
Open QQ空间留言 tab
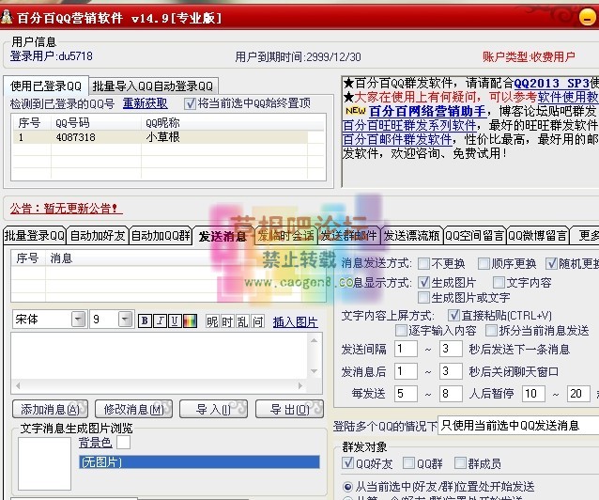coord(475,236)
